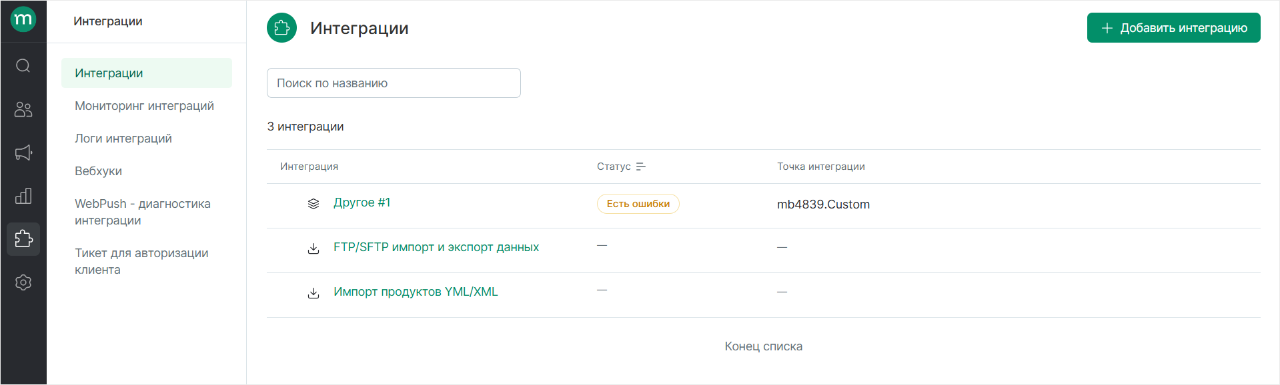Open the campaigns megaphone icon

(23, 153)
